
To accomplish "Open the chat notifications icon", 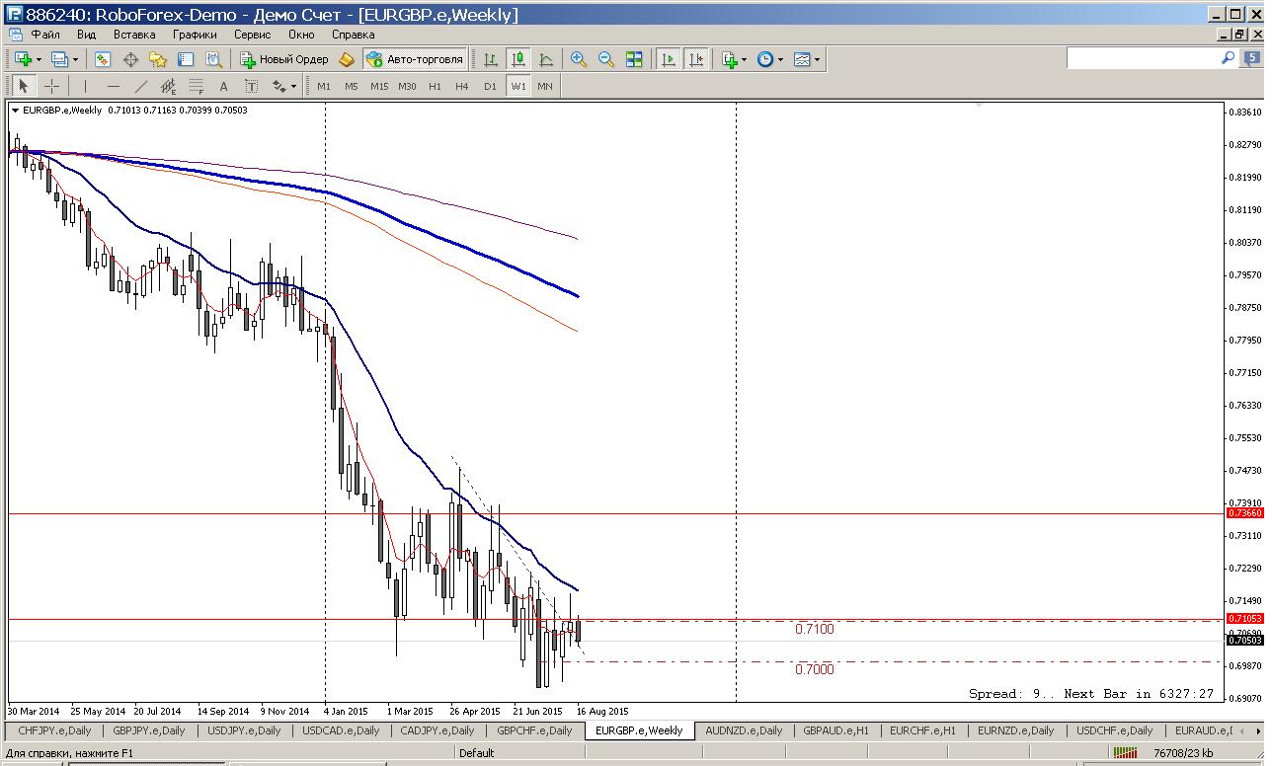I will point(1251,59).
